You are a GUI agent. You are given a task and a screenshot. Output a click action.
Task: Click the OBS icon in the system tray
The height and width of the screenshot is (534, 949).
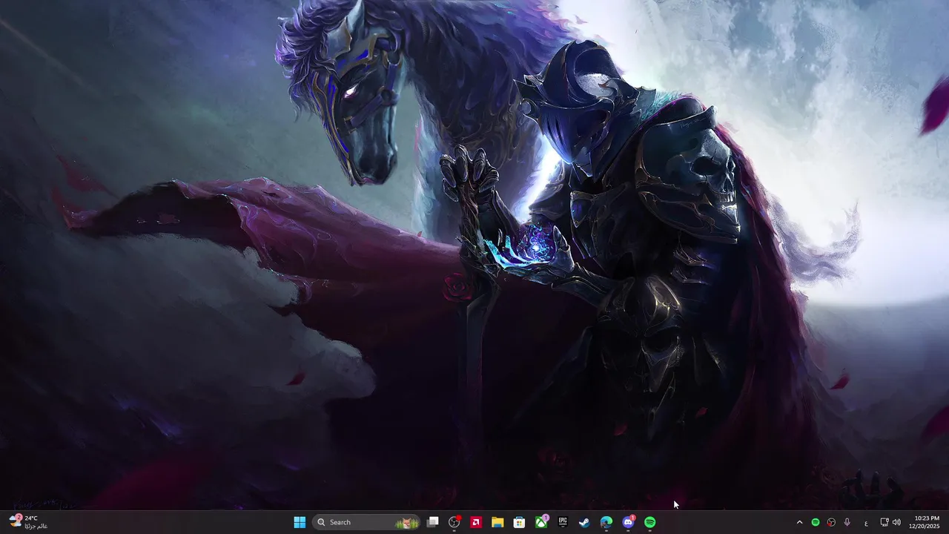tap(831, 522)
